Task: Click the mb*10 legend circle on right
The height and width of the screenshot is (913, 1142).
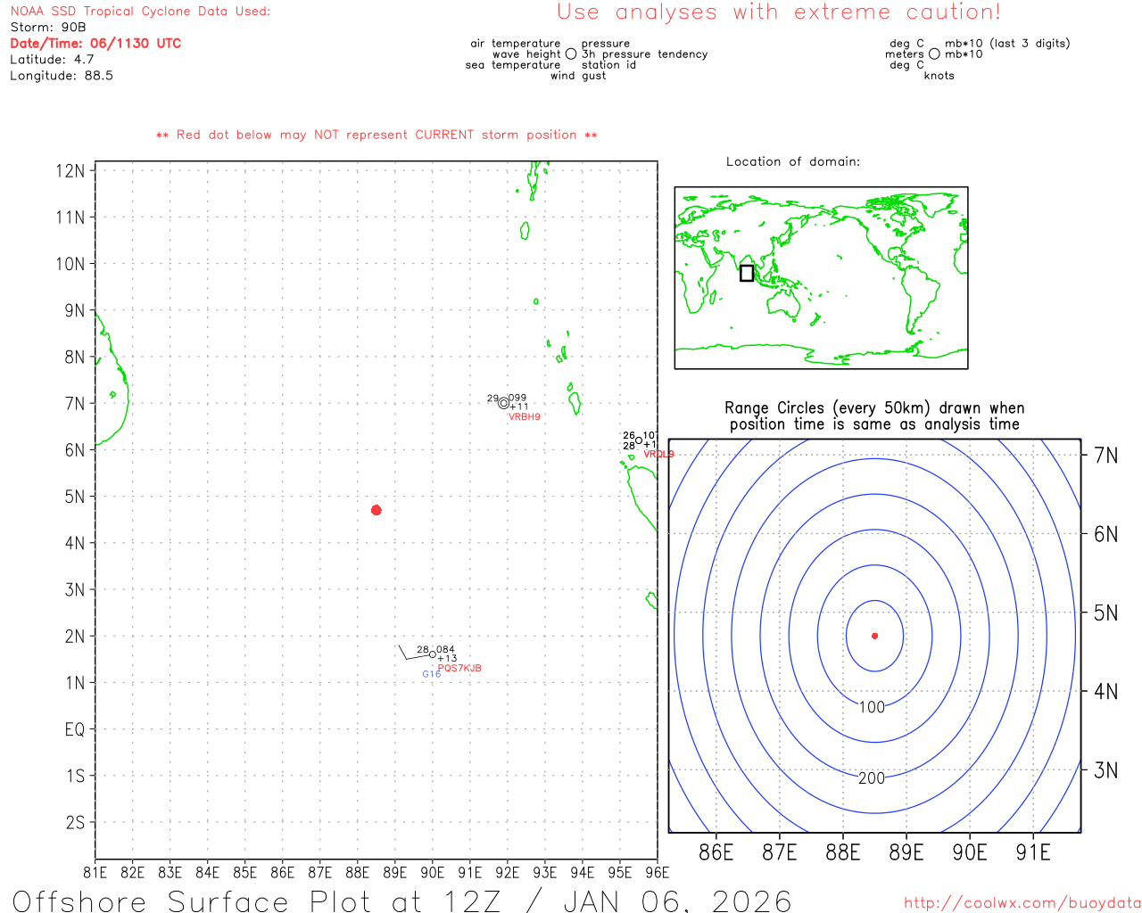Action: (934, 54)
